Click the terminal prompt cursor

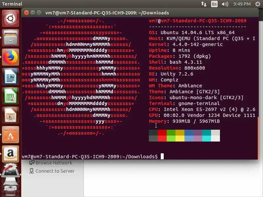162,157
